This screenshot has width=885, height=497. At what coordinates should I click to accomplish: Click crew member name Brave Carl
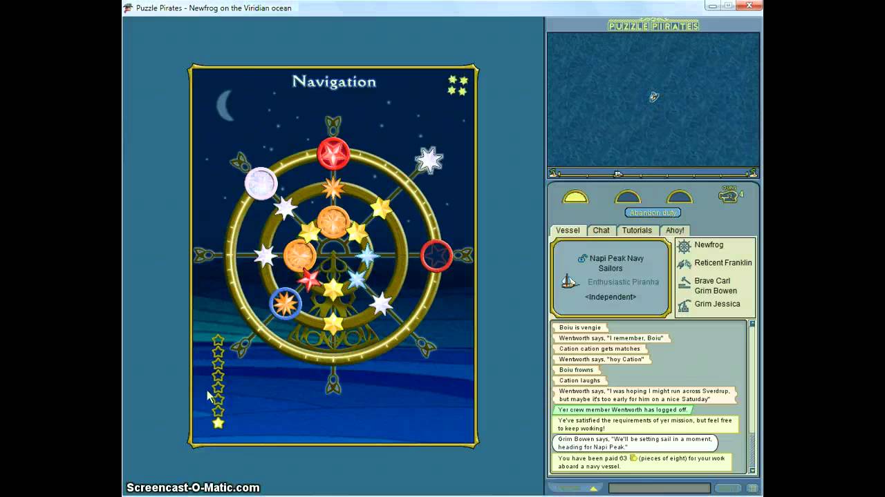[712, 281]
